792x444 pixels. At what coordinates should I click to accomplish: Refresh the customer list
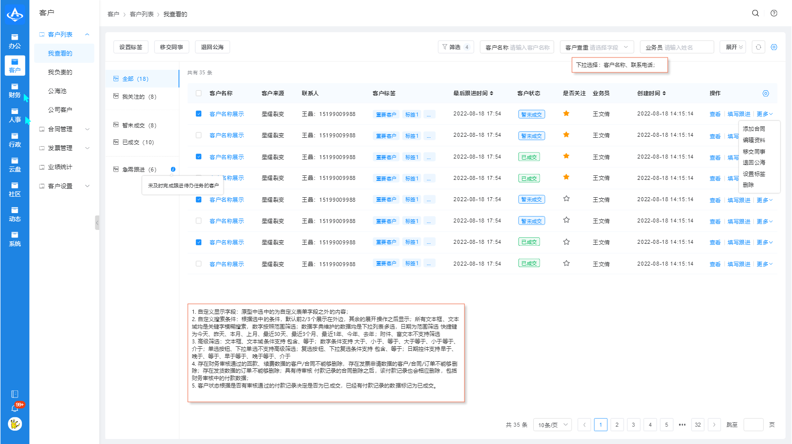(758, 47)
